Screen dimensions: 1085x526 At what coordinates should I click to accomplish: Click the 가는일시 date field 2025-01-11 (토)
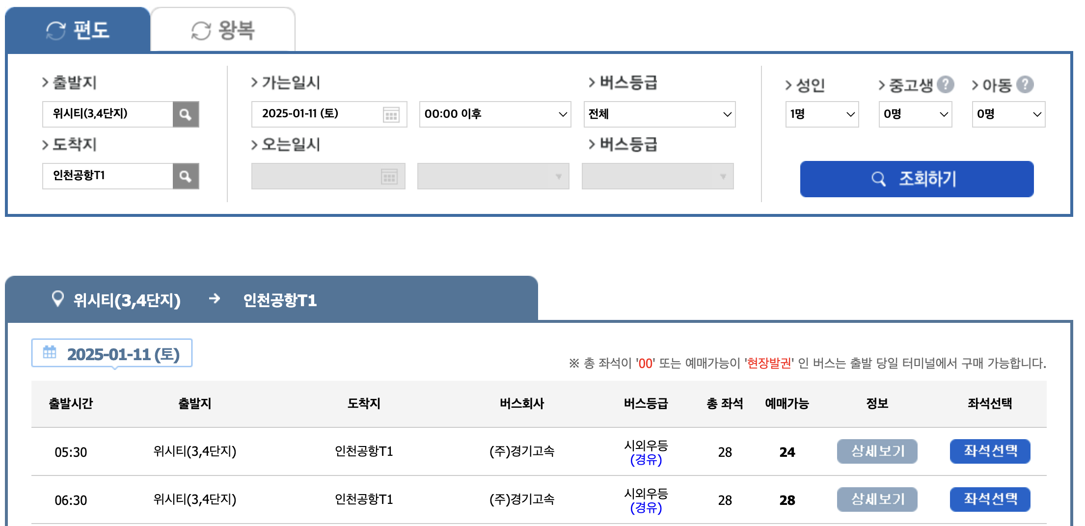coord(329,114)
